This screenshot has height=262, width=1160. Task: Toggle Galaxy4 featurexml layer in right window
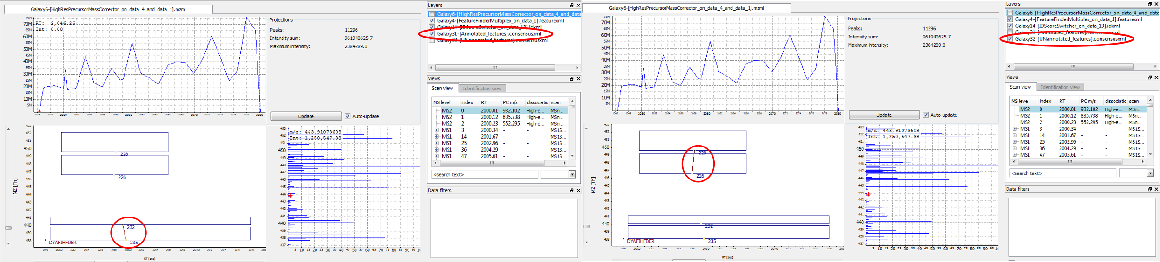[x=1010, y=19]
